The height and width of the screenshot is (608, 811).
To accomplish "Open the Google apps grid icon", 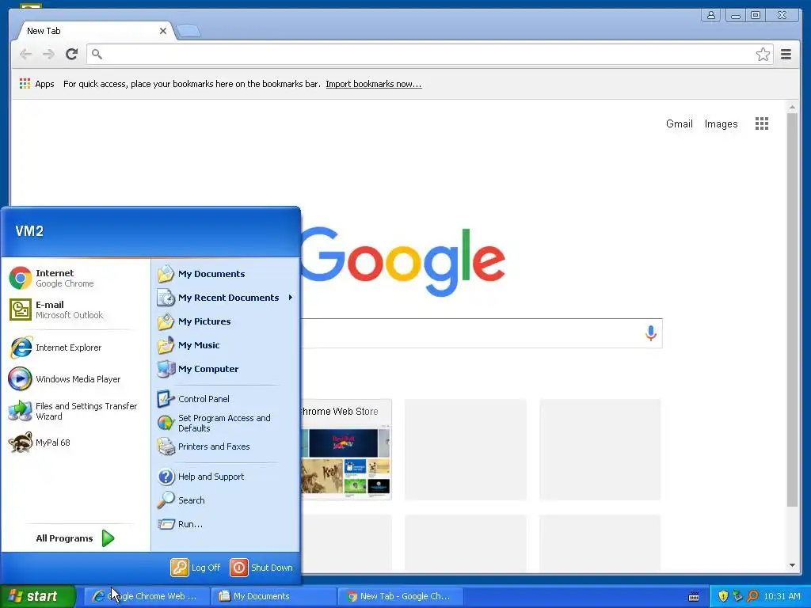I will click(x=762, y=123).
